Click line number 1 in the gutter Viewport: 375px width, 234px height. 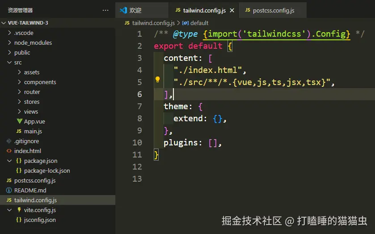tap(139, 34)
